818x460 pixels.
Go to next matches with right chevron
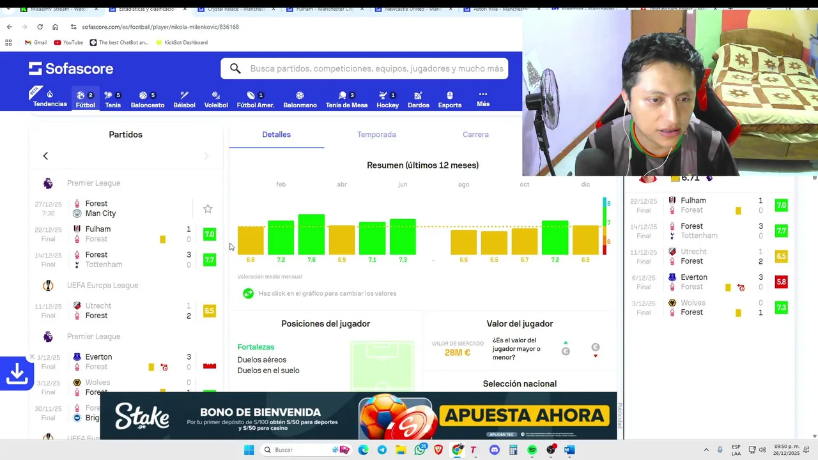pos(206,156)
